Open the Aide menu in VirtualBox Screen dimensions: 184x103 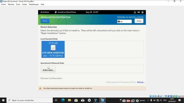[x=42, y=4]
